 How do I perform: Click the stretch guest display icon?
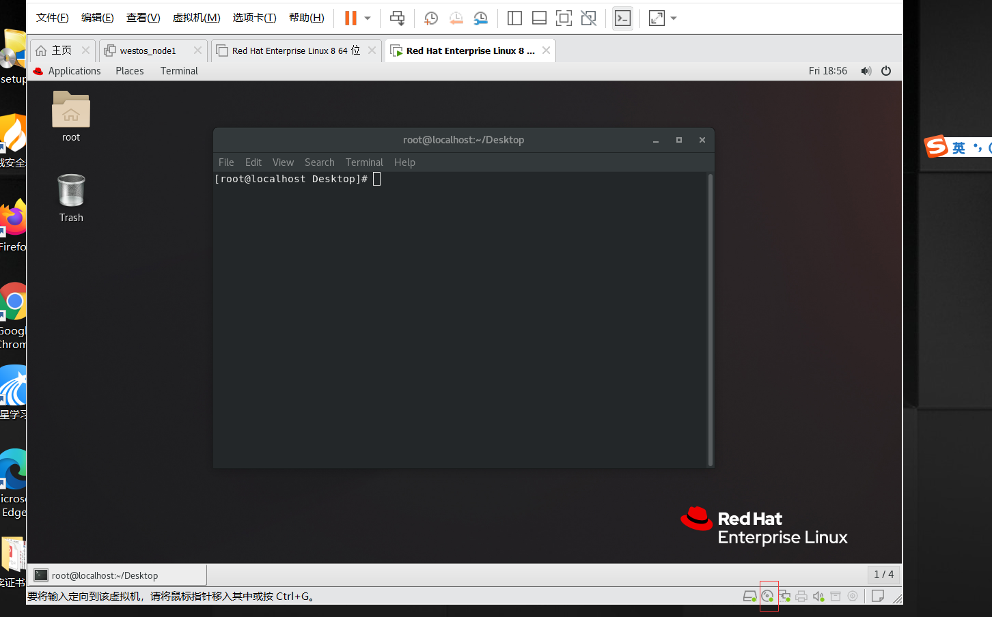pos(657,18)
